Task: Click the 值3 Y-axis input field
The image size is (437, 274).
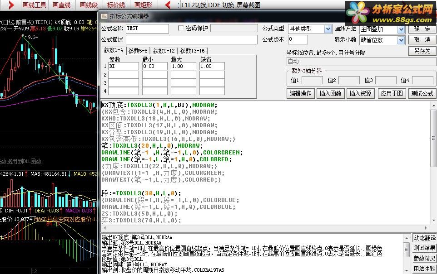Action: pos(386,80)
